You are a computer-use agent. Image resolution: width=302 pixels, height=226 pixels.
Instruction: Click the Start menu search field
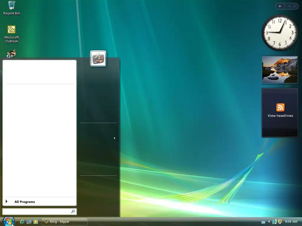pos(40,212)
